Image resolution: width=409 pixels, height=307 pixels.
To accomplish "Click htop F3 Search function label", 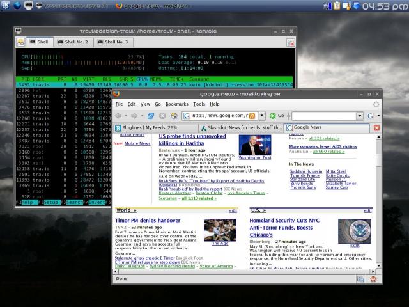I will 74,202.
